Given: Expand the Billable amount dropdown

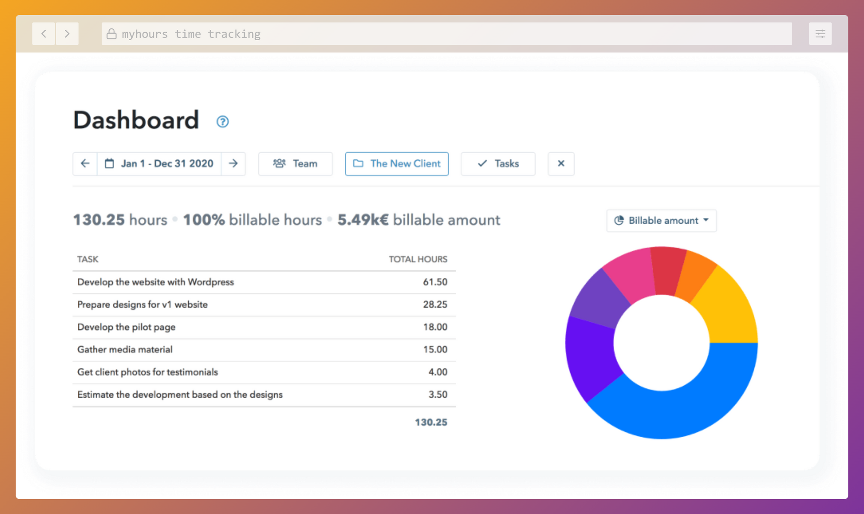Looking at the screenshot, I should tap(661, 221).
